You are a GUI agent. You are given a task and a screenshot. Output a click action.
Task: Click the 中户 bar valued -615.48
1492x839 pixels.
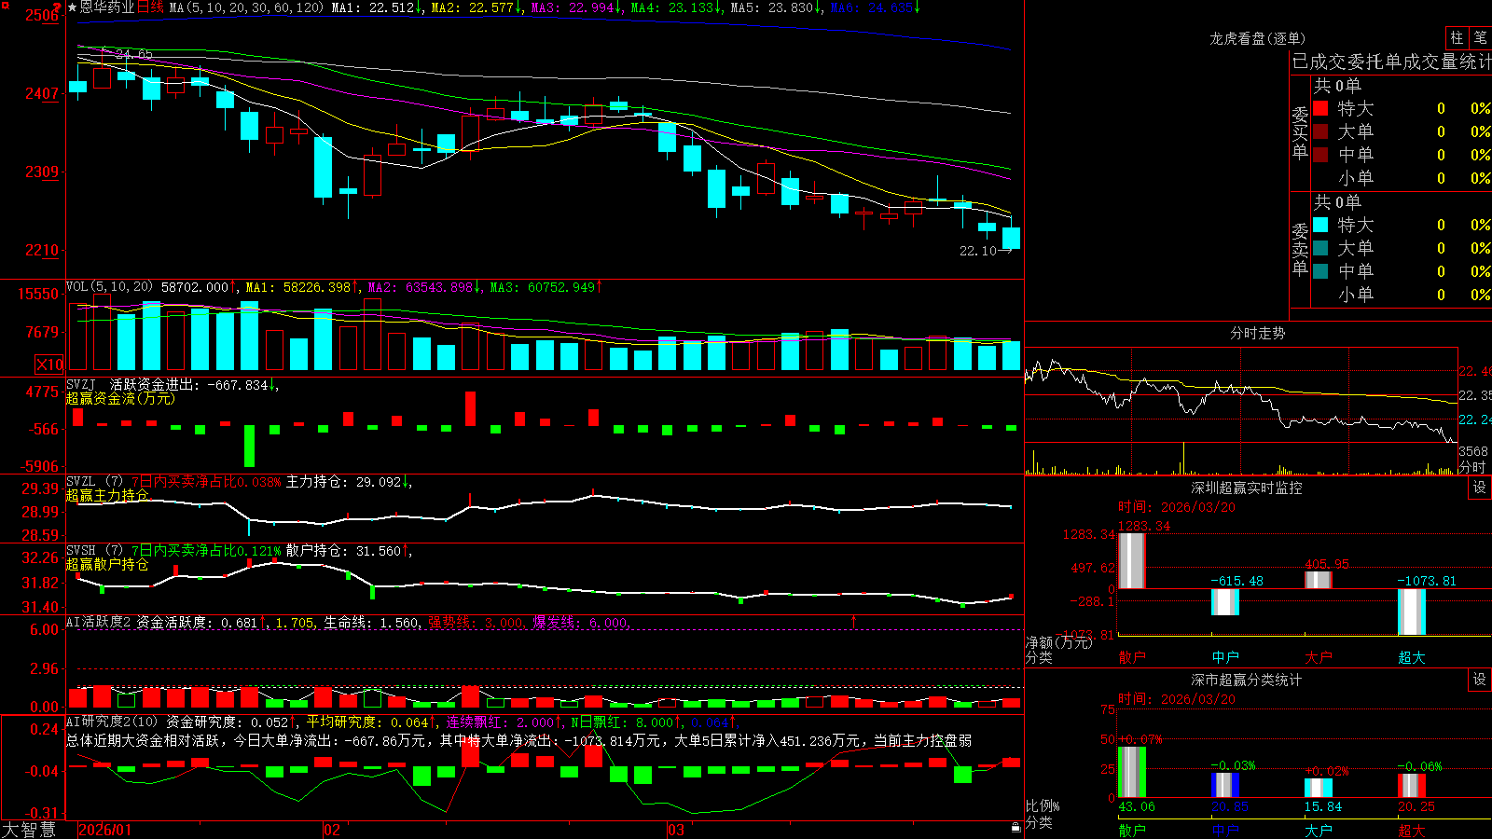click(1224, 601)
